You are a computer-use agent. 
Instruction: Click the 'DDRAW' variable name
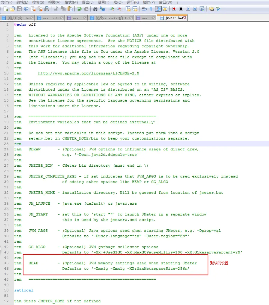tap(35, 149)
